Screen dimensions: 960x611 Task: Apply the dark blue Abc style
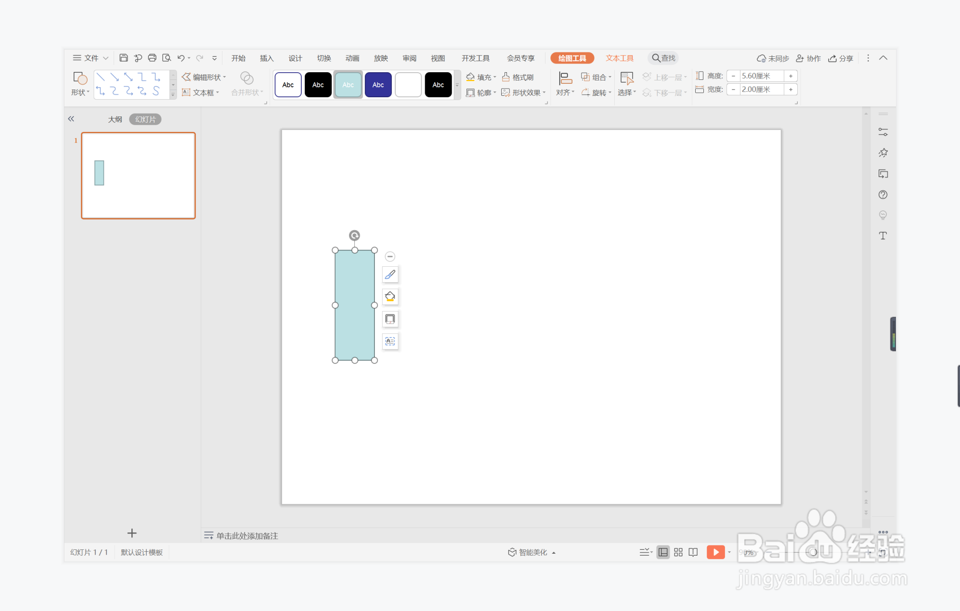(378, 85)
